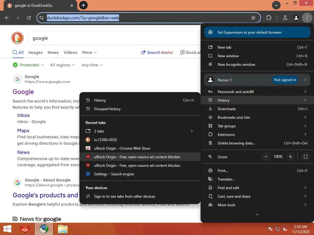Click the DuckDuckGo logo
Viewport: 314px width, 235px height.
click(17, 38)
